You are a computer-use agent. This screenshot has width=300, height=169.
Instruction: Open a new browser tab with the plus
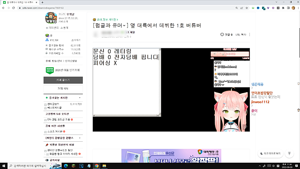(42, 3)
